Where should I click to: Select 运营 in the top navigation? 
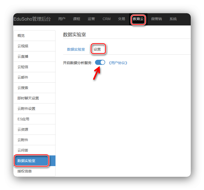tap(91, 19)
